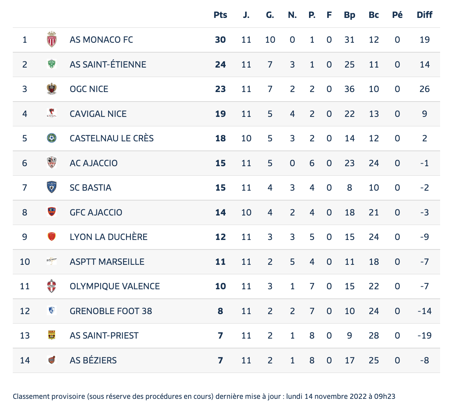
Task: Click the Olympique Valence club crest
Action: point(52,286)
